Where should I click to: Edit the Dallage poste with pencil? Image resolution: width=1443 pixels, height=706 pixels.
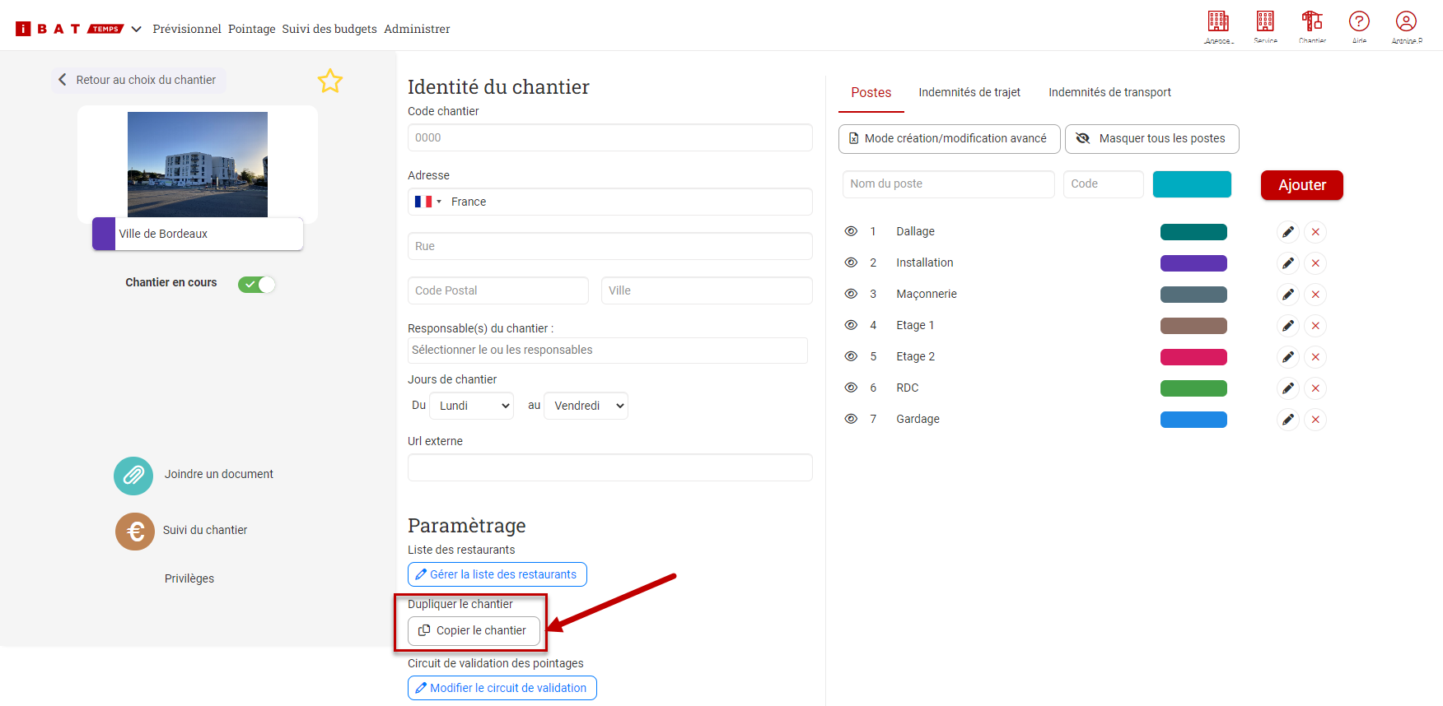coord(1288,232)
